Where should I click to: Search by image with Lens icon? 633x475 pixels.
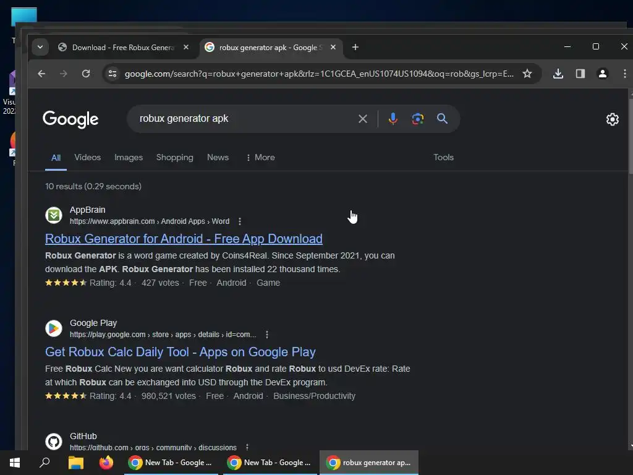pos(417,119)
